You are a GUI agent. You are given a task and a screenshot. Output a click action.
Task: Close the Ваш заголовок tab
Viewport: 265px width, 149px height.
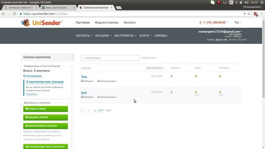coord(74,7)
